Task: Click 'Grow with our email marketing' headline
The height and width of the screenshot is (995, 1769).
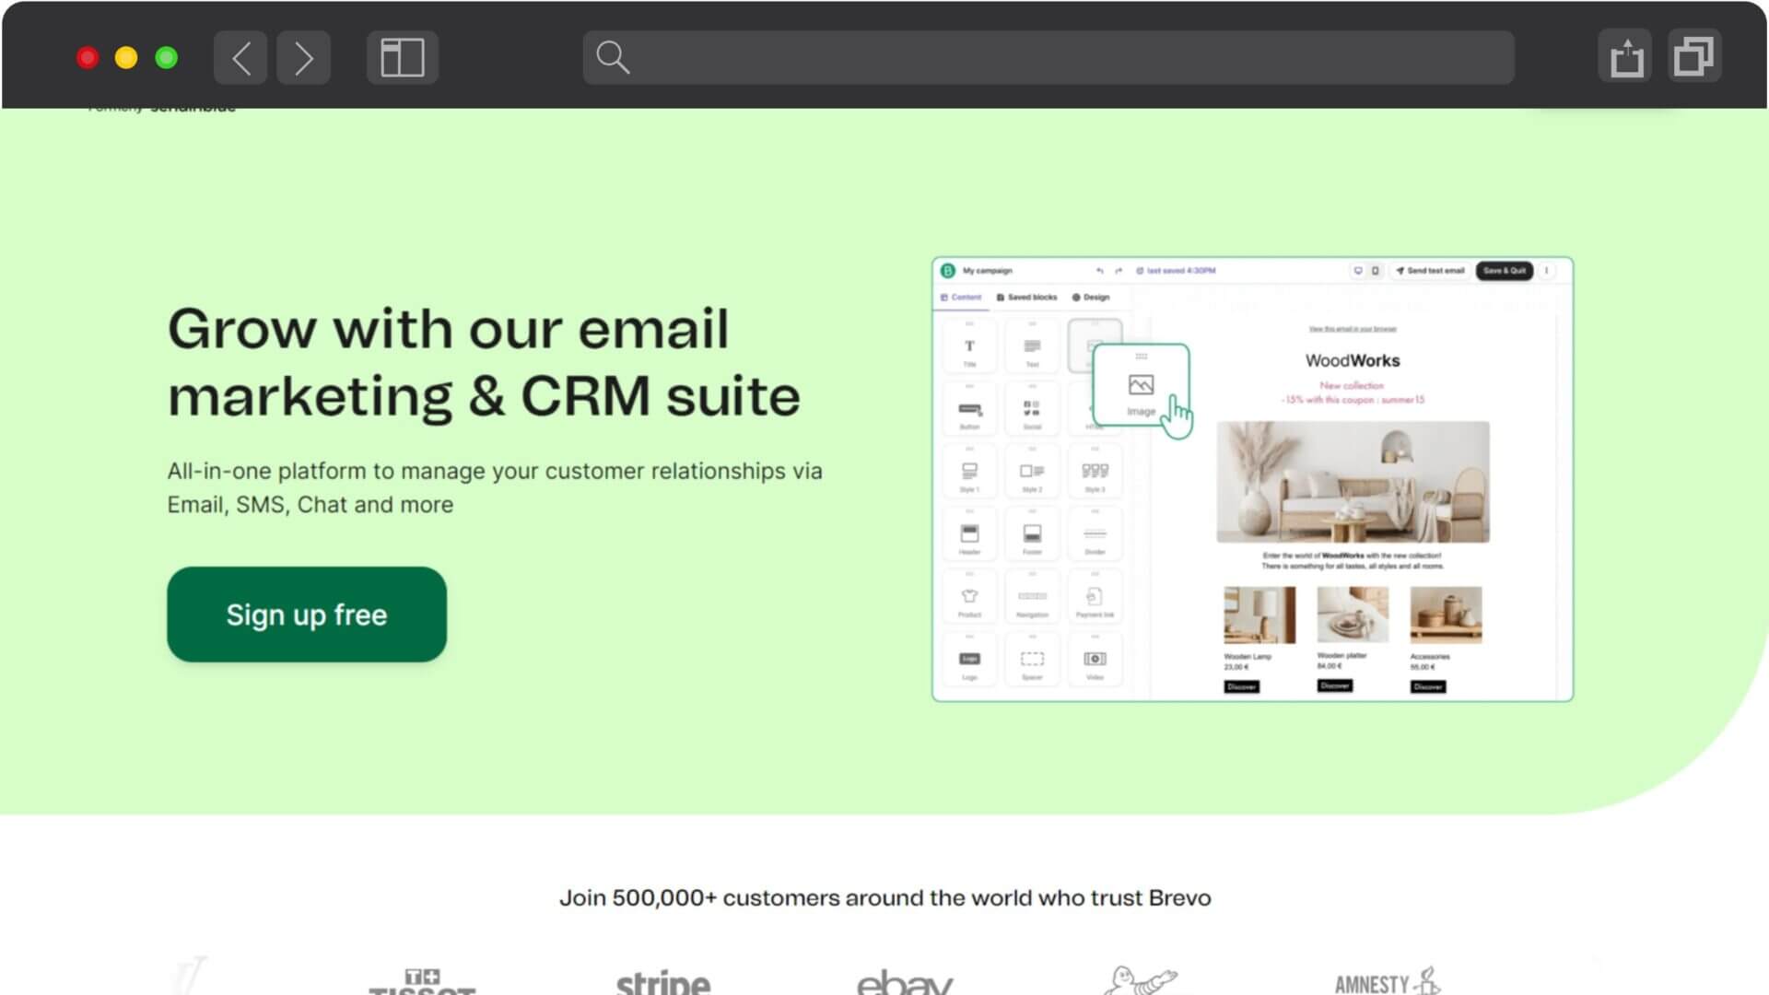Action: pos(484,363)
